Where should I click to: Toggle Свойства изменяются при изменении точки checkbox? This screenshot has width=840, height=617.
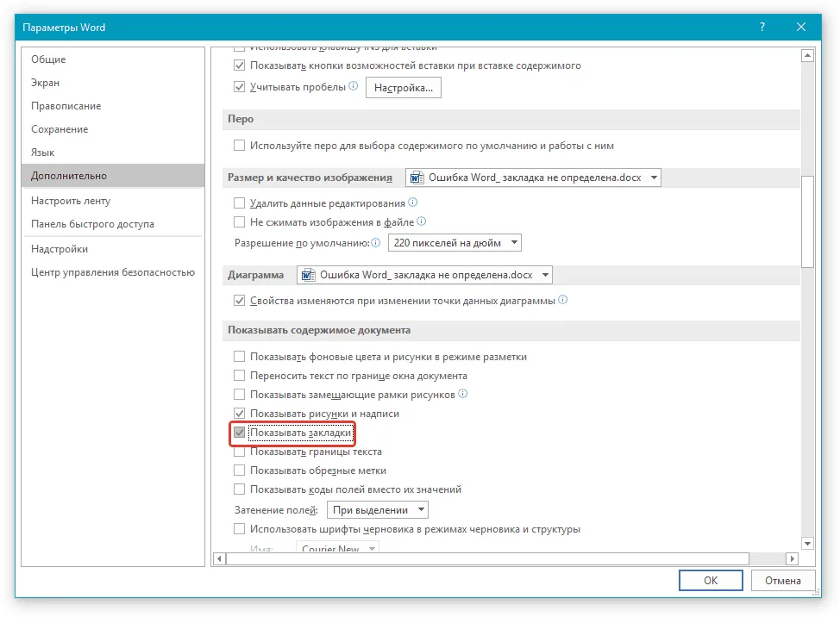240,300
